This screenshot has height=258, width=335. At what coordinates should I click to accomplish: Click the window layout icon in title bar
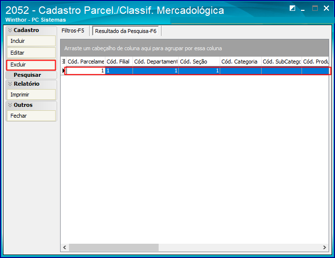pos(292,8)
